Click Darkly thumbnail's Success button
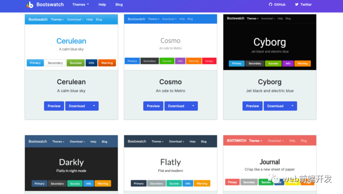This screenshot has height=194, width=343. coord(75,183)
